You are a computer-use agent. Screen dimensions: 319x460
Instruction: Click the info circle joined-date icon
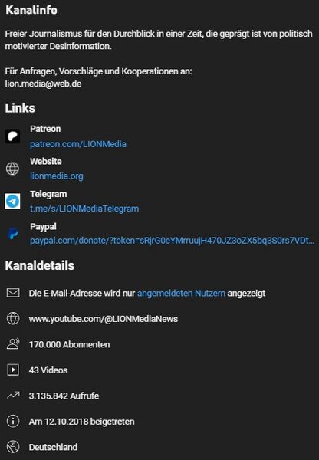[13, 421]
